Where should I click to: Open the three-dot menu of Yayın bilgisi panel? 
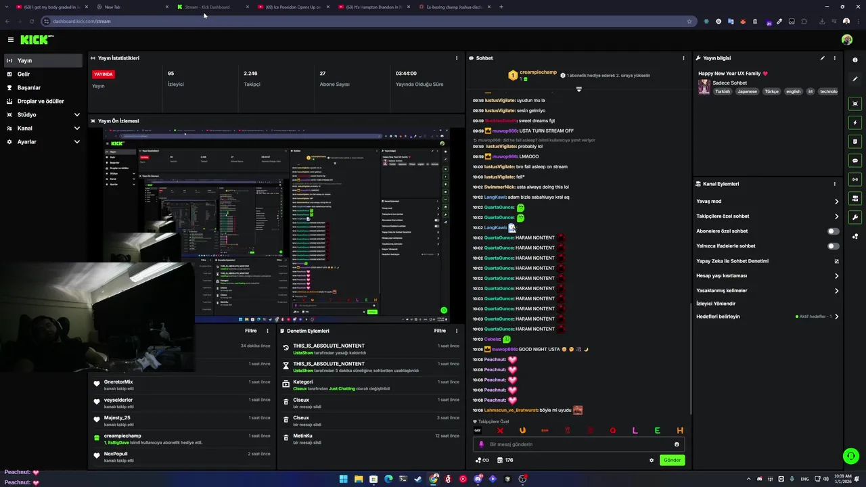(x=834, y=58)
